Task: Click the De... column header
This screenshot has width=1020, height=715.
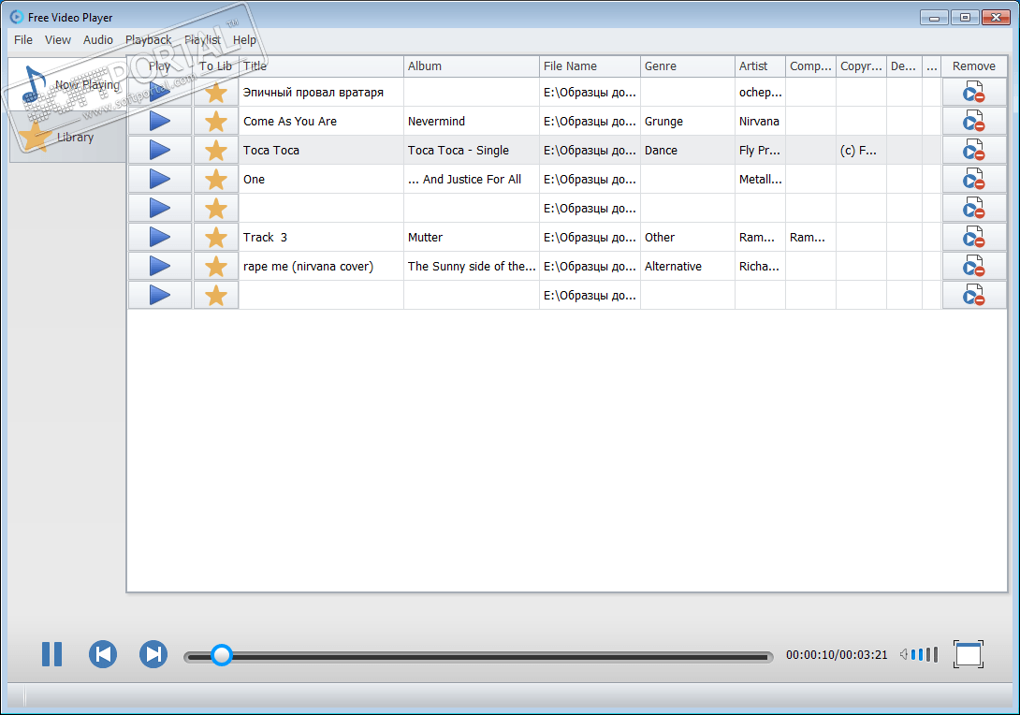Action: (x=904, y=66)
